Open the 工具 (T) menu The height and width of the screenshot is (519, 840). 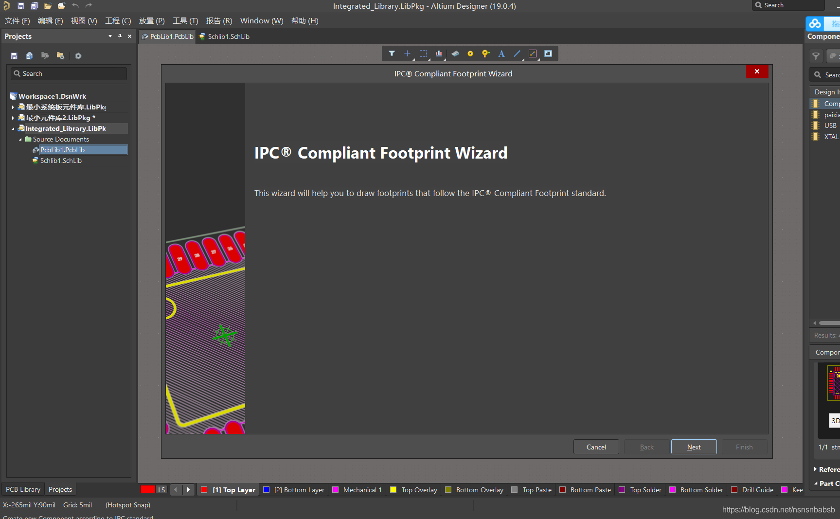[x=185, y=21]
